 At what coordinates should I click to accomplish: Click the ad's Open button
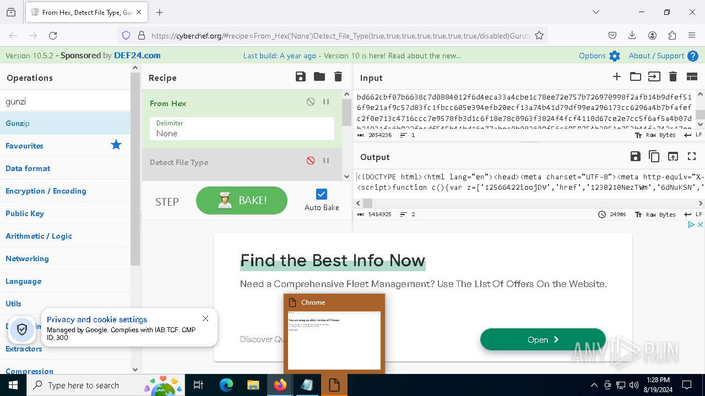[543, 339]
